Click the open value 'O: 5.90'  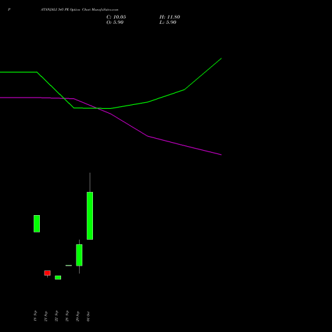click(115, 23)
